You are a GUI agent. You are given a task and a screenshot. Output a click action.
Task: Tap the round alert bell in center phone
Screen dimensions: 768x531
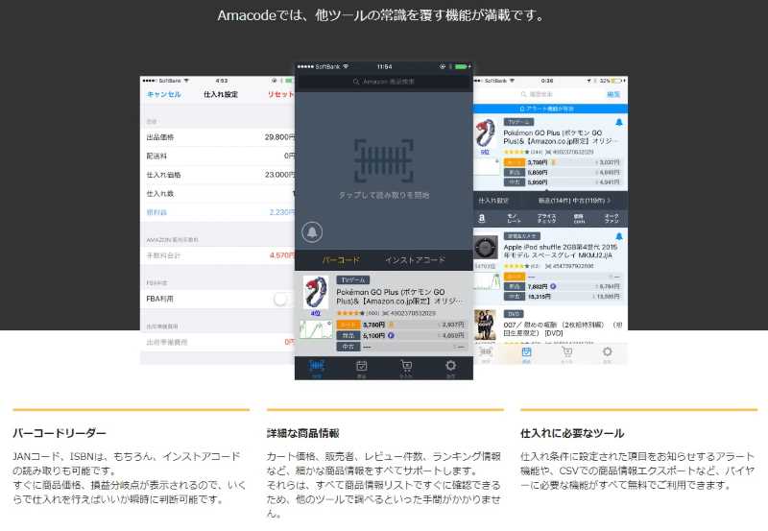(313, 231)
